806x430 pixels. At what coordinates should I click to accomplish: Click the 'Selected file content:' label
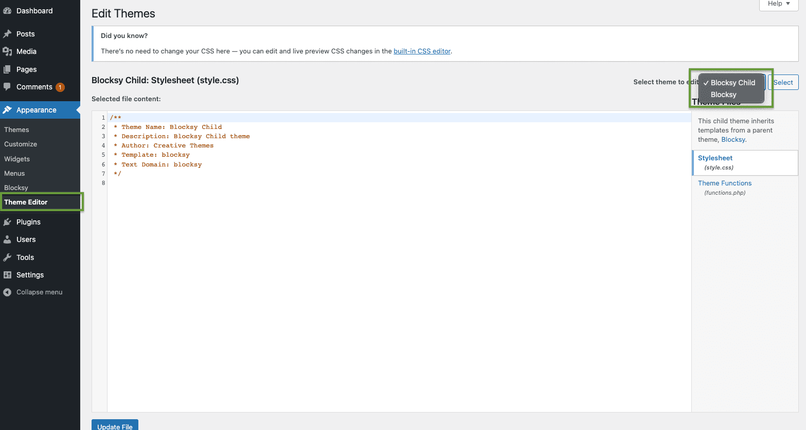pos(126,99)
